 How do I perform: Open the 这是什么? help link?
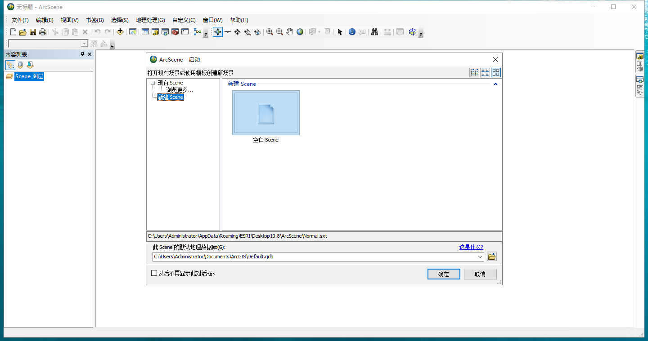pos(471,247)
